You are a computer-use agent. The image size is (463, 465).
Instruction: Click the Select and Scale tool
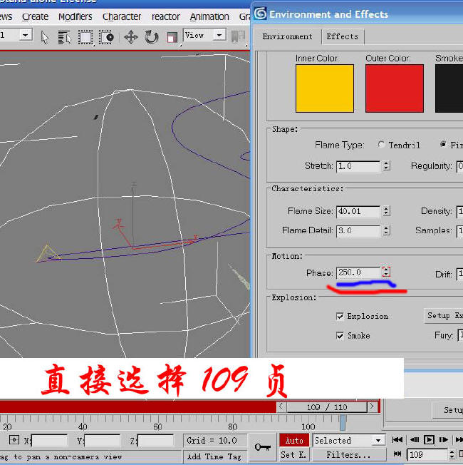[172, 36]
